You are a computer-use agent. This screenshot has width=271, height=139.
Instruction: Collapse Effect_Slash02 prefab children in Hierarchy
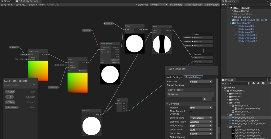click(231, 23)
